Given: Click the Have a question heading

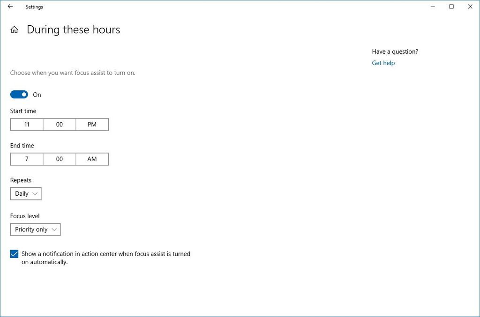Looking at the screenshot, I should (x=395, y=52).
